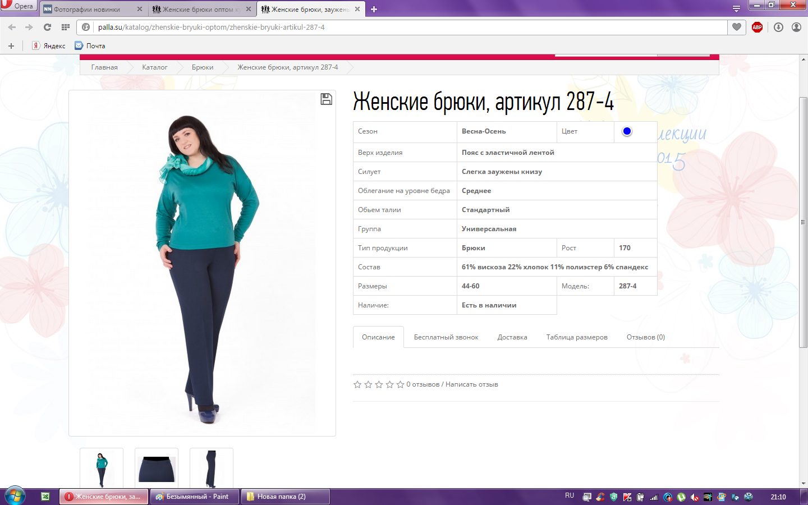This screenshot has width=808, height=505.
Task: Select the full-body model thumbnail
Action: pyautogui.click(x=102, y=469)
